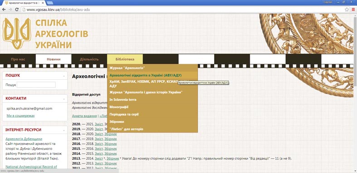This screenshot has width=357, height=173.
Task: Collapse the ПОШУК panel arrow
Action: (x=64, y=76)
